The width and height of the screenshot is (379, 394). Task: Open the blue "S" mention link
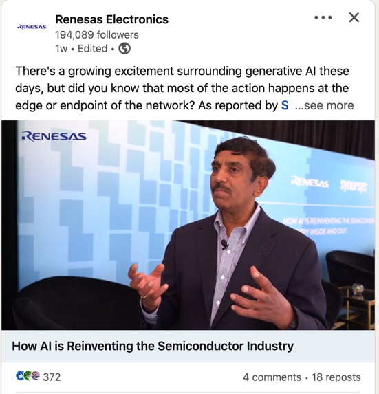285,105
